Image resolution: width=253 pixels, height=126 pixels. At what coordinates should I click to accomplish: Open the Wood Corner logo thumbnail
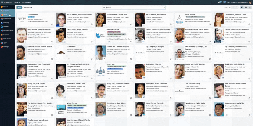click(61, 109)
